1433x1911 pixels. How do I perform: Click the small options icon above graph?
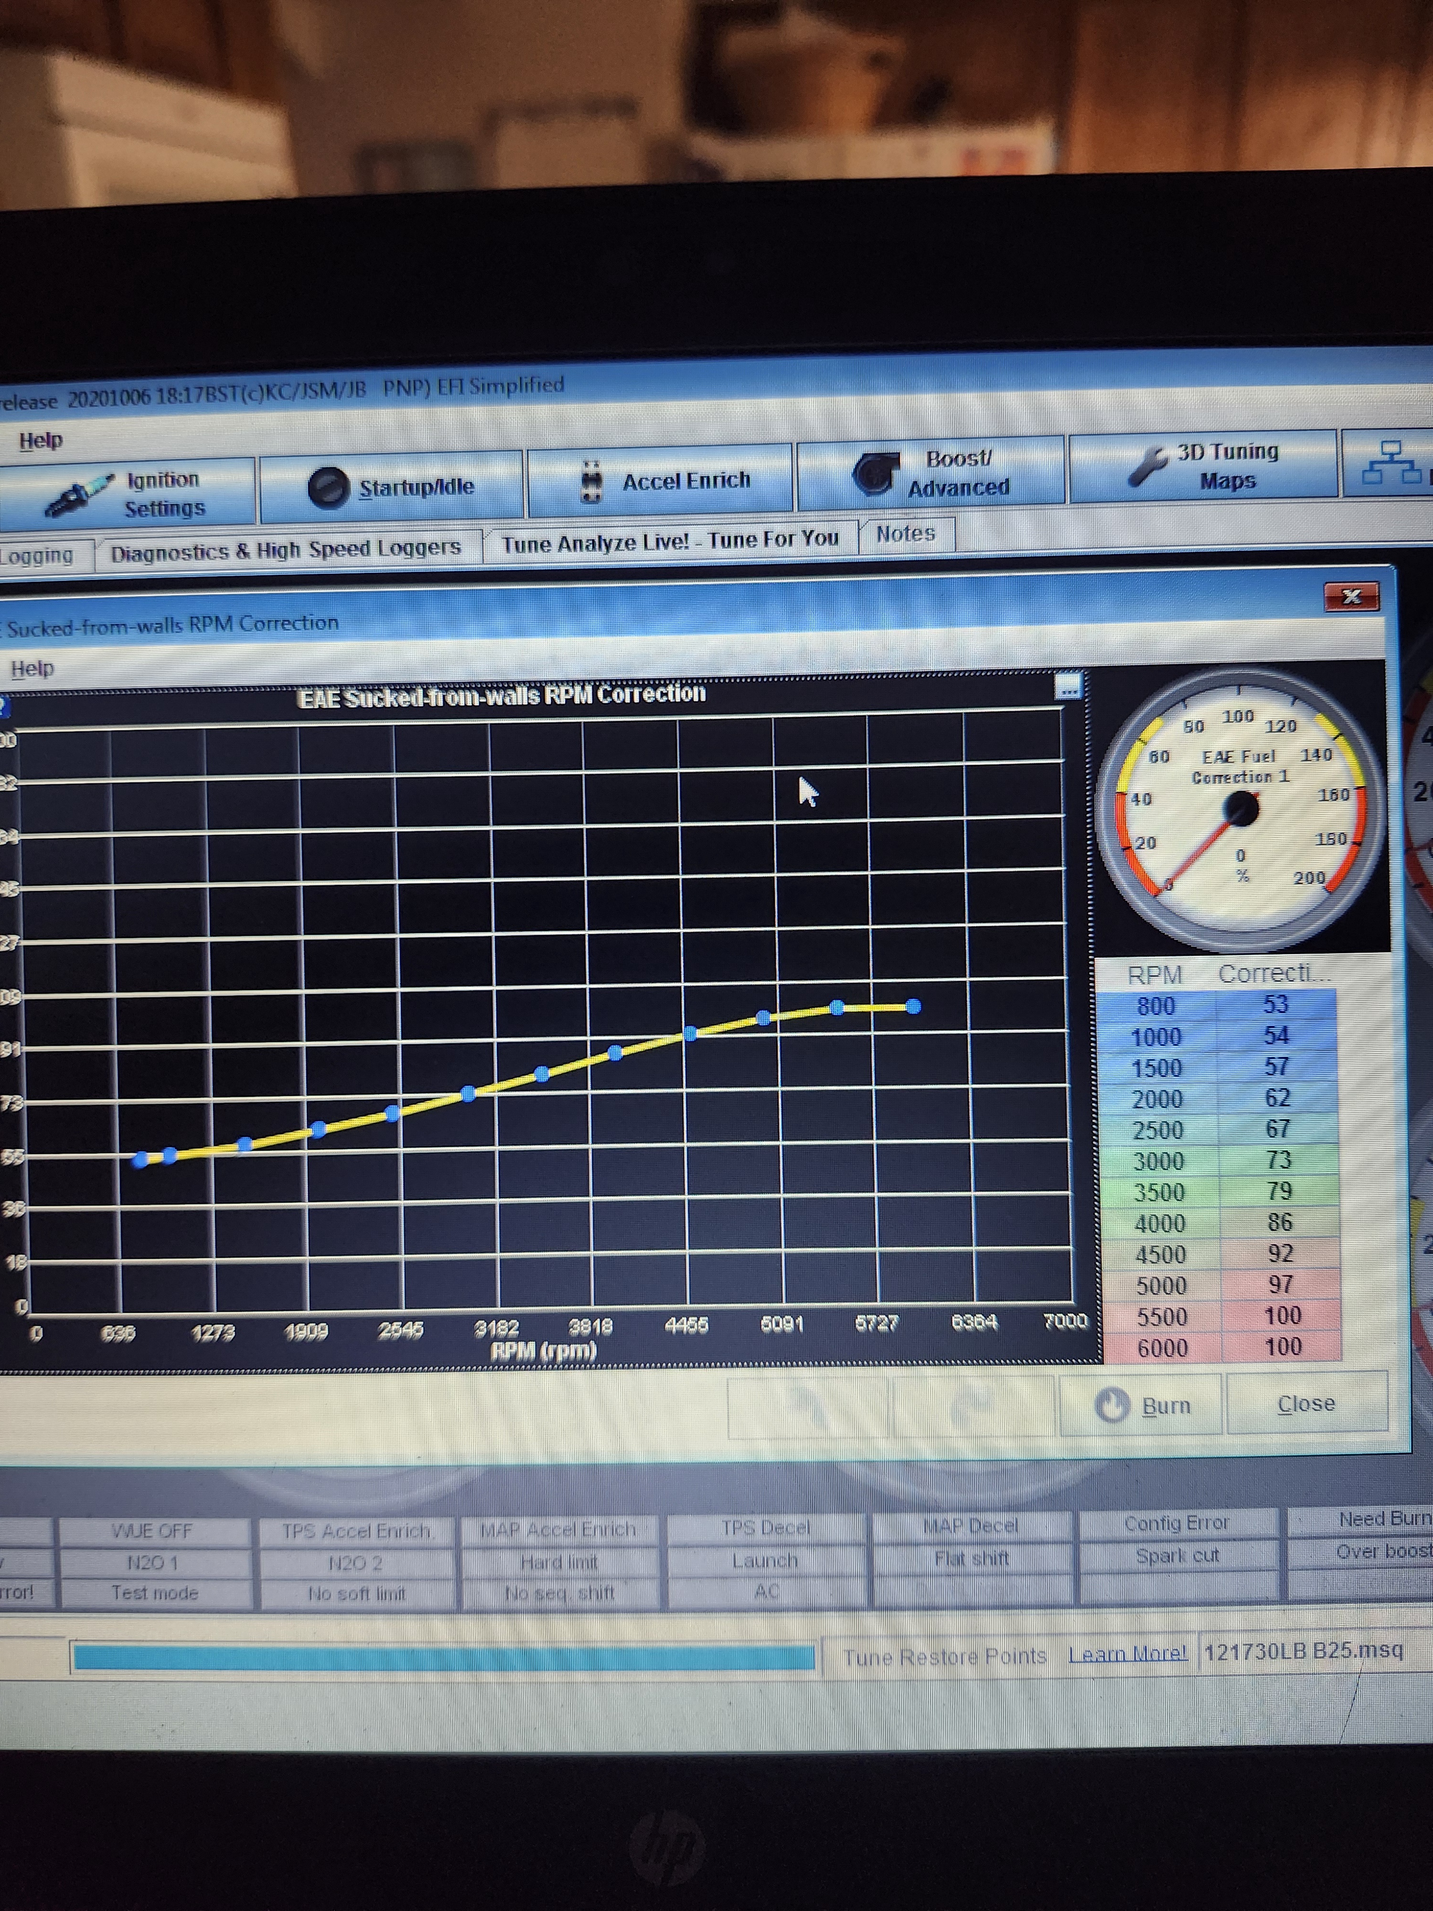click(x=1069, y=687)
